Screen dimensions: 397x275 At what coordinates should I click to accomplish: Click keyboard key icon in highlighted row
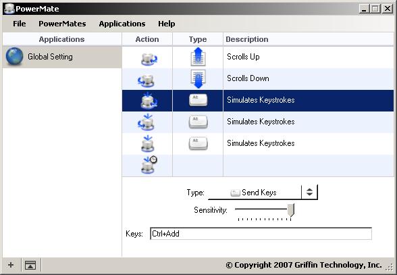tap(198, 100)
